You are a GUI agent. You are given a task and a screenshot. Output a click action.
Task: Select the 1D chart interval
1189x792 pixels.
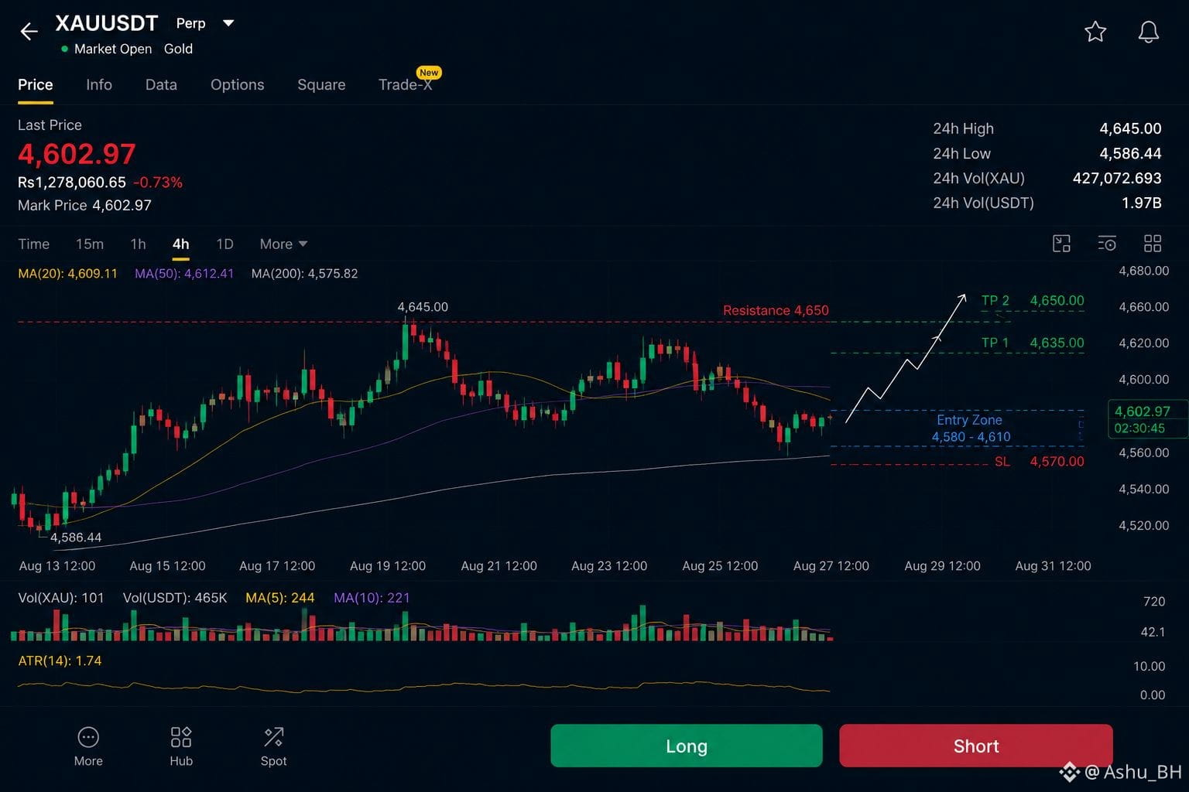(224, 244)
